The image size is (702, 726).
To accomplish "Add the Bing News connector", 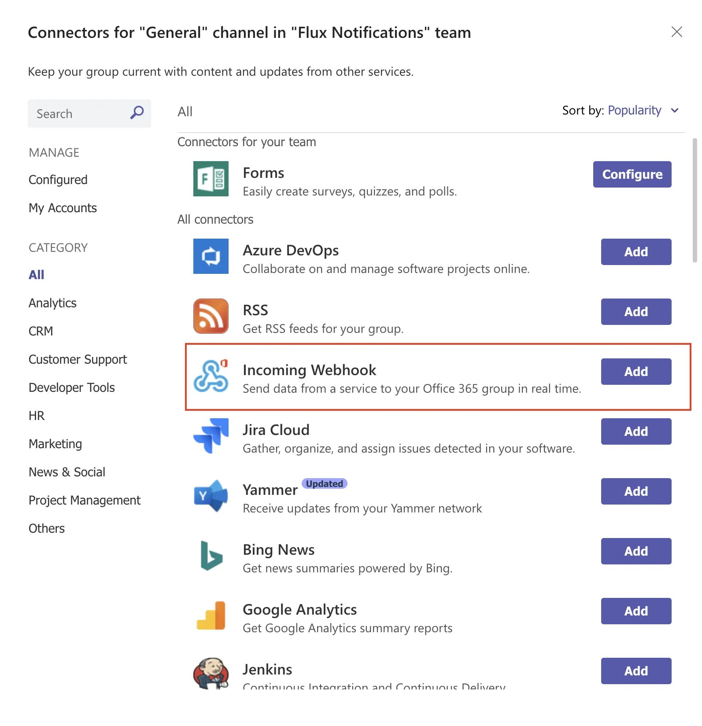I will [x=636, y=551].
